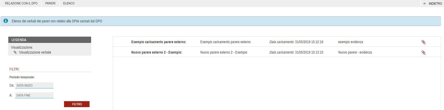This screenshot has width=444, height=110.
Task: Focus the DATA INIZIO date field
Action: coord(34,85)
